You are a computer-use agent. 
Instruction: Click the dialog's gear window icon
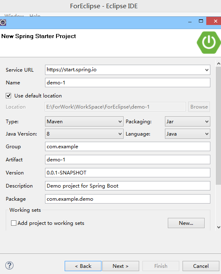(3, 23)
